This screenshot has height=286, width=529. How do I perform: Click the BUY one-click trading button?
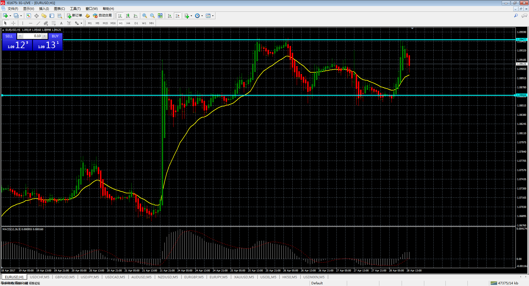click(x=55, y=36)
